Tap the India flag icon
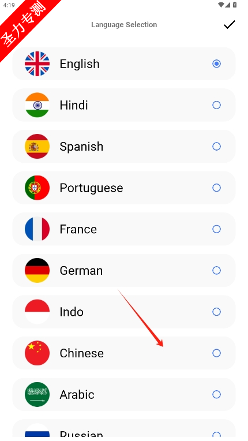 pos(37,105)
